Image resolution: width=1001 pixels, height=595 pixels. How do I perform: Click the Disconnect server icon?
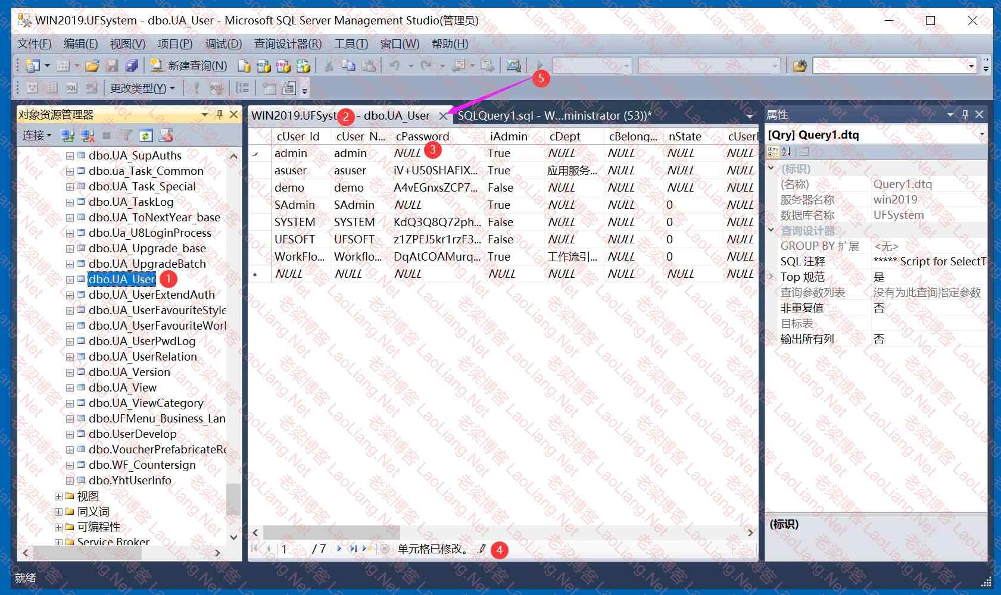click(x=88, y=136)
